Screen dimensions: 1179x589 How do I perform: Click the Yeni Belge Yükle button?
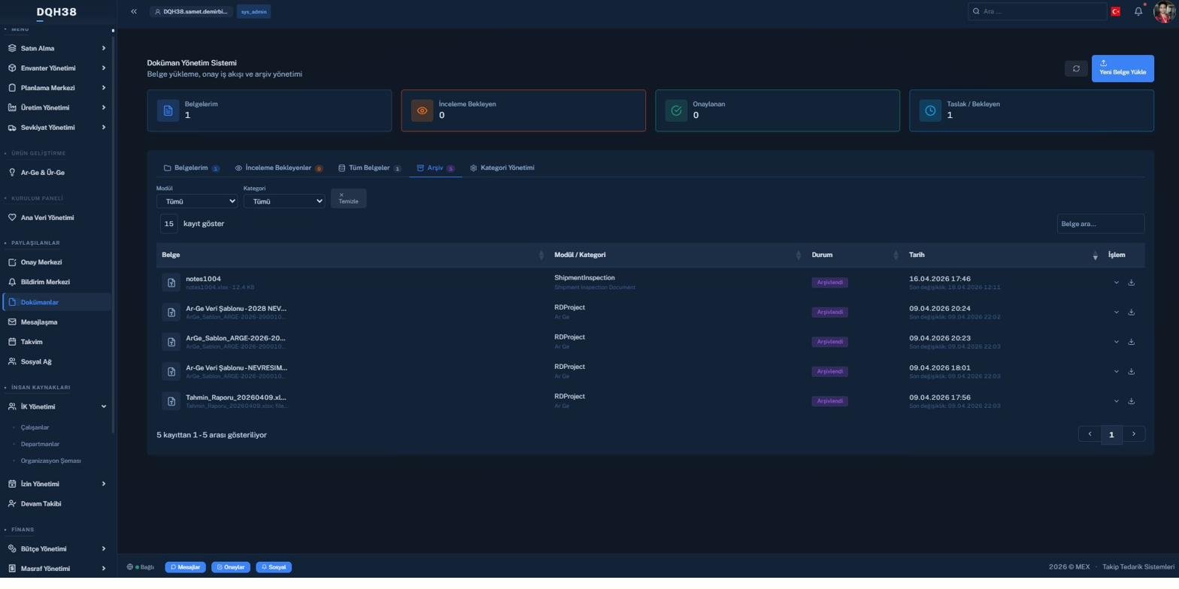click(1123, 68)
